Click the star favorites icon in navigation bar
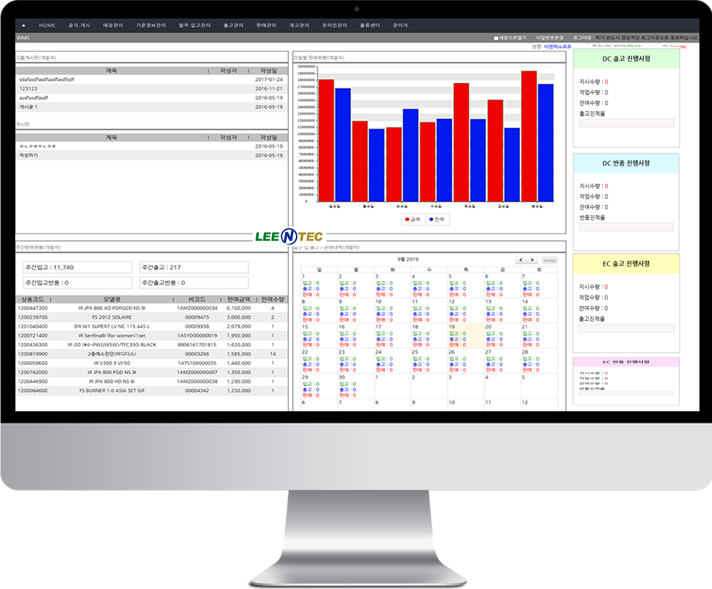Screen dimensions: 712x589 (24, 25)
